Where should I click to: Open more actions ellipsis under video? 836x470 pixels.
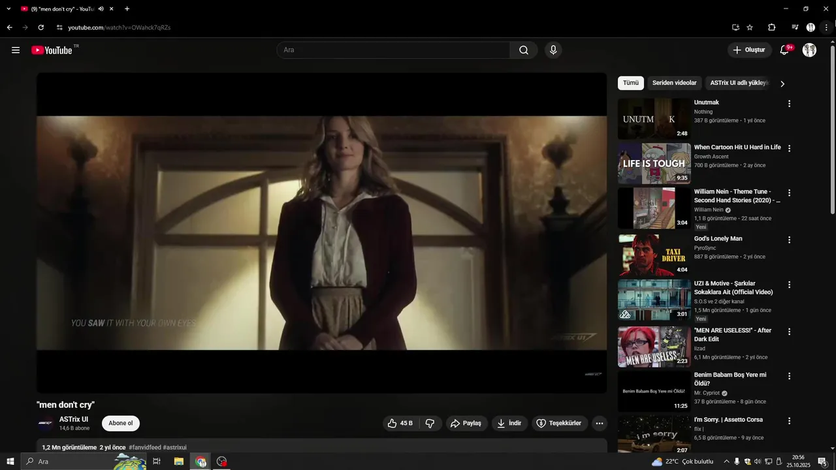(x=600, y=423)
